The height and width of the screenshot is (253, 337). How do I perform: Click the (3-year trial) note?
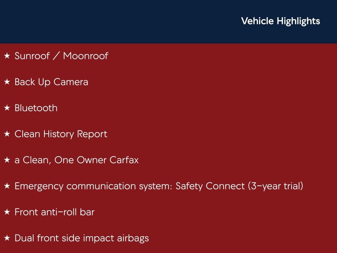275,186
